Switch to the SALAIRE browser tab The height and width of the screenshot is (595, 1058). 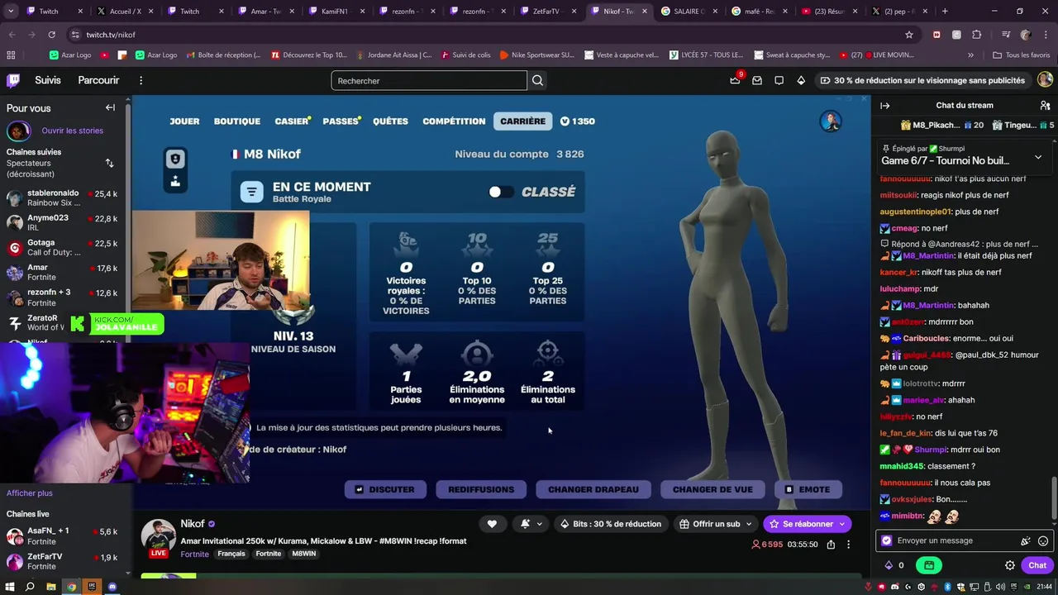(x=688, y=12)
